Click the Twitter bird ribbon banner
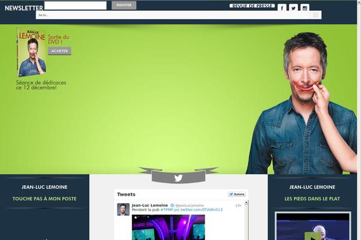The height and width of the screenshot is (240, 361). click(x=179, y=177)
